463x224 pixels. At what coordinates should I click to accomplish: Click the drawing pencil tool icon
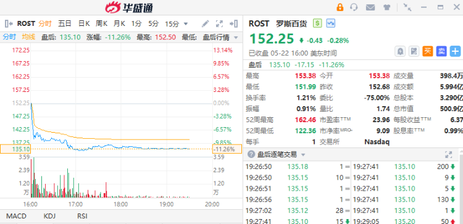point(205,23)
